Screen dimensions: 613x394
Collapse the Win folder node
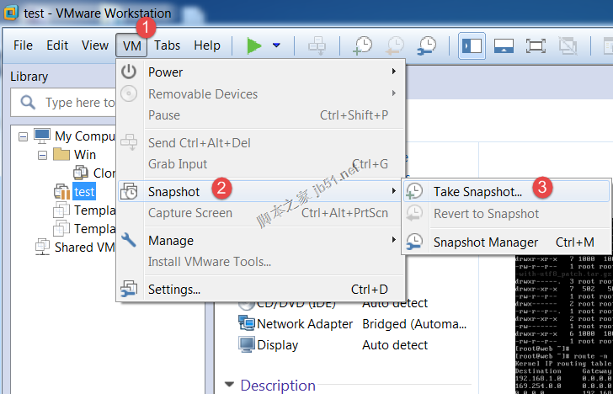42,155
